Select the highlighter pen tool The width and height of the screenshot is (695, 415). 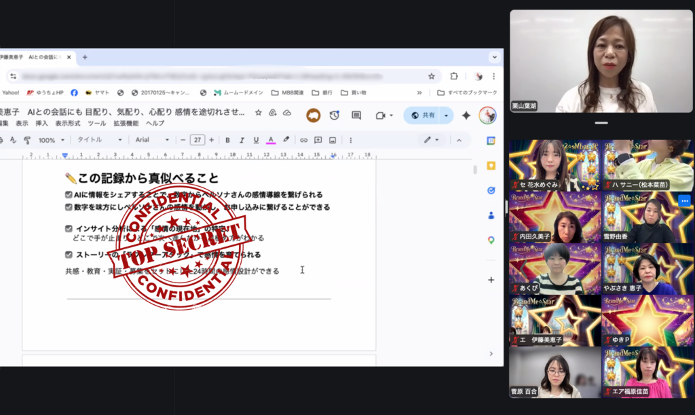tap(286, 140)
